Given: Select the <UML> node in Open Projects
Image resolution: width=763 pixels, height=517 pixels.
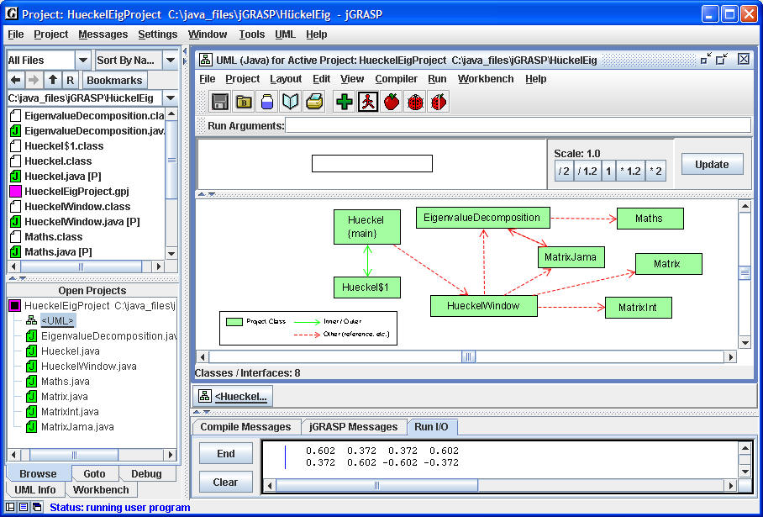Looking at the screenshot, I should 58,320.
